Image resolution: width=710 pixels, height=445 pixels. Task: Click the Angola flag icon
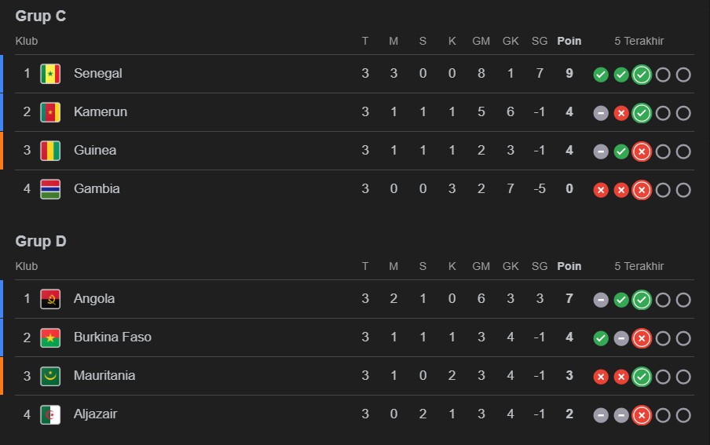pos(50,299)
